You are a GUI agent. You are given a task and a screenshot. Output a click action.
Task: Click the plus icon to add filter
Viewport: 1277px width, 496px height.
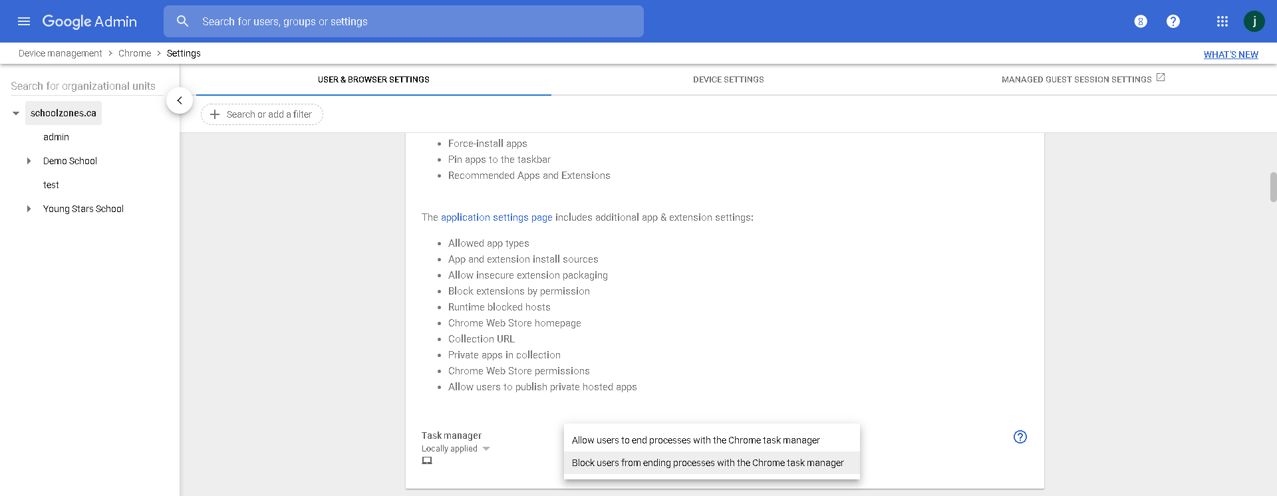[x=215, y=114]
